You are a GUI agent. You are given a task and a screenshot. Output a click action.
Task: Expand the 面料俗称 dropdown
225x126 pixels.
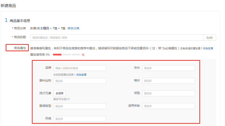click(x=80, y=81)
